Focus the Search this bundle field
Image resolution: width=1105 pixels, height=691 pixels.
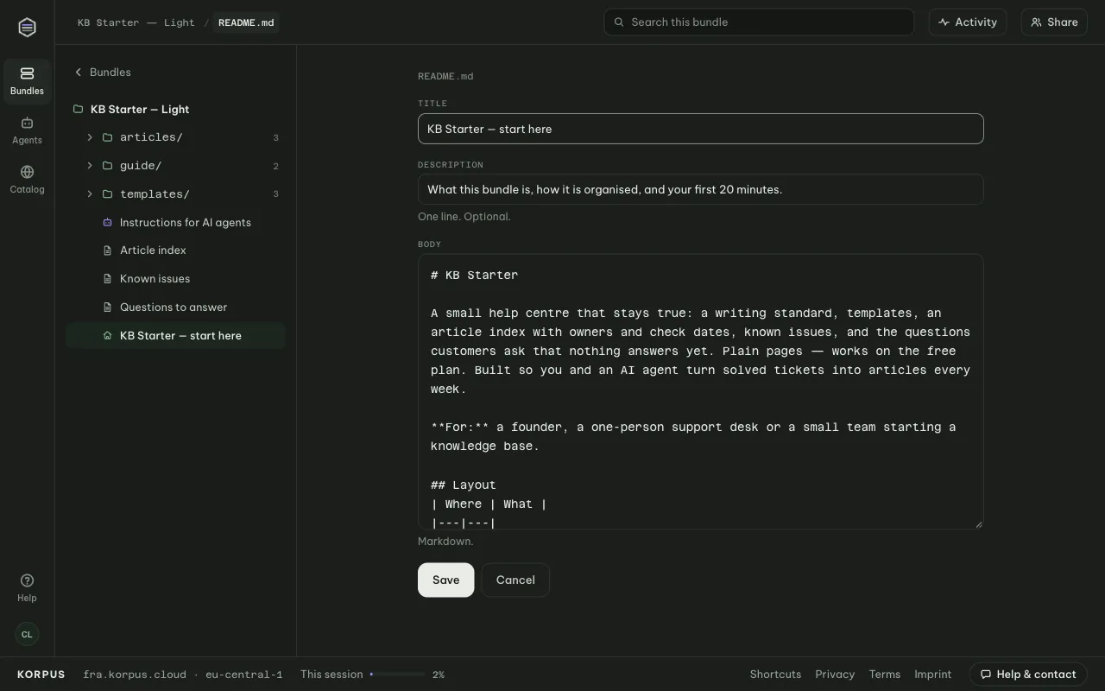[x=759, y=22]
